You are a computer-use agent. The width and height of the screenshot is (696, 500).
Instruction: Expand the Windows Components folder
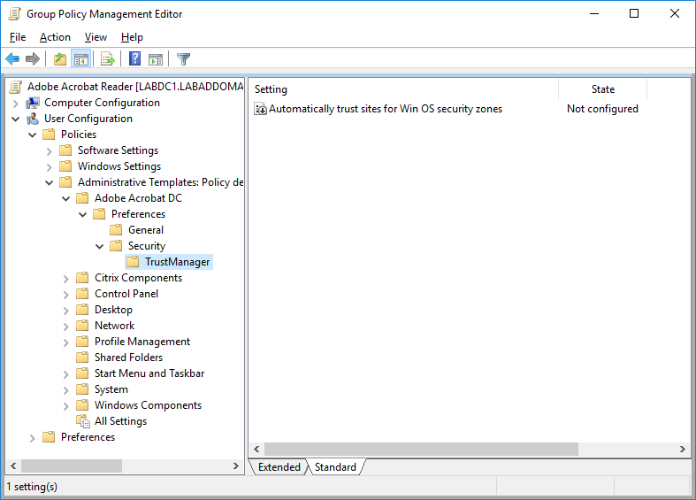(x=65, y=405)
